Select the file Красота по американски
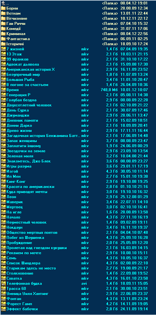This screenshot has height=315, width=156. (30, 187)
